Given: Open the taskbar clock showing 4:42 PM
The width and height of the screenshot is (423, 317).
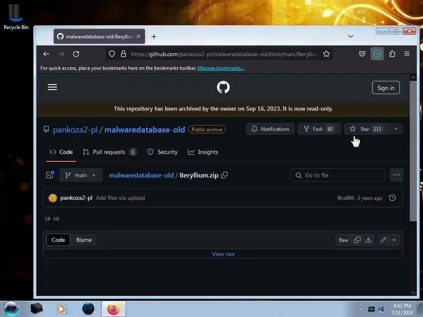Looking at the screenshot, I should coord(402,309).
